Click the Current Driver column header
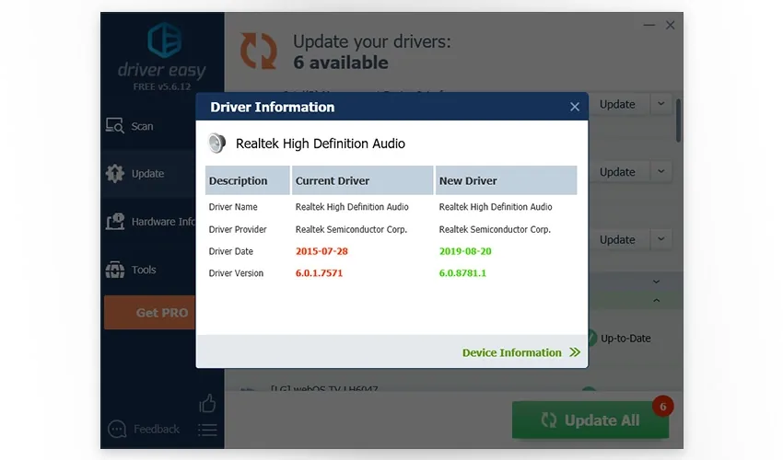Viewport: 783px width, 460px height. tap(363, 180)
